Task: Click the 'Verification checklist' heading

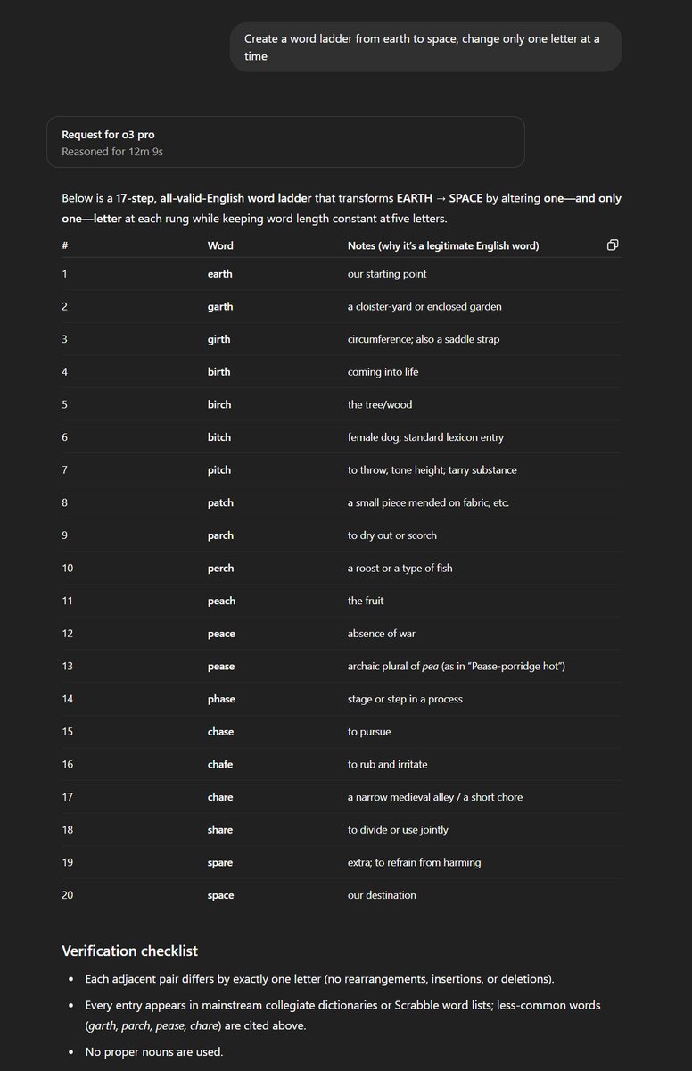Action: (x=130, y=951)
